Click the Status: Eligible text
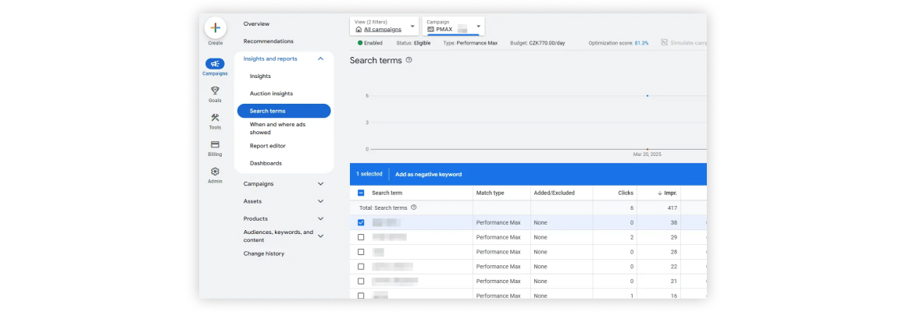 point(413,43)
